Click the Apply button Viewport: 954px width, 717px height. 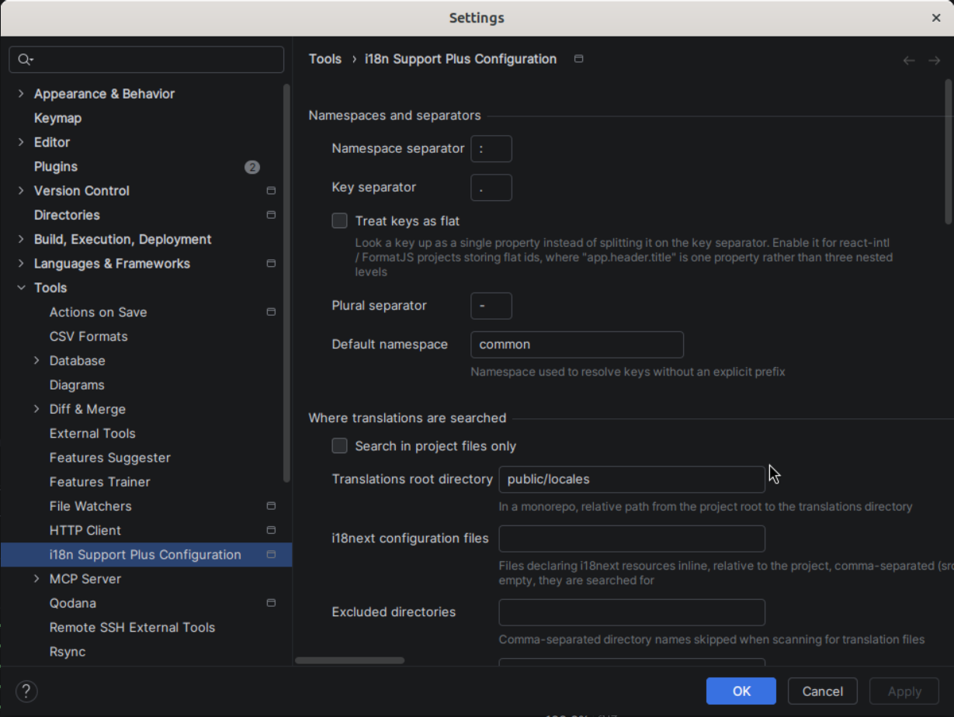click(x=904, y=691)
